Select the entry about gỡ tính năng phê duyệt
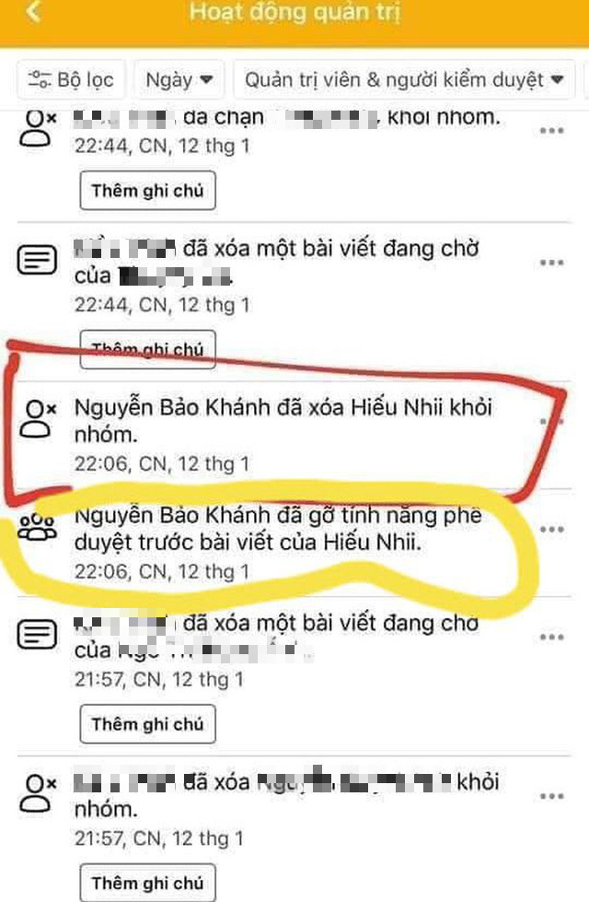Viewport: 589px width, 902px height. point(294,543)
